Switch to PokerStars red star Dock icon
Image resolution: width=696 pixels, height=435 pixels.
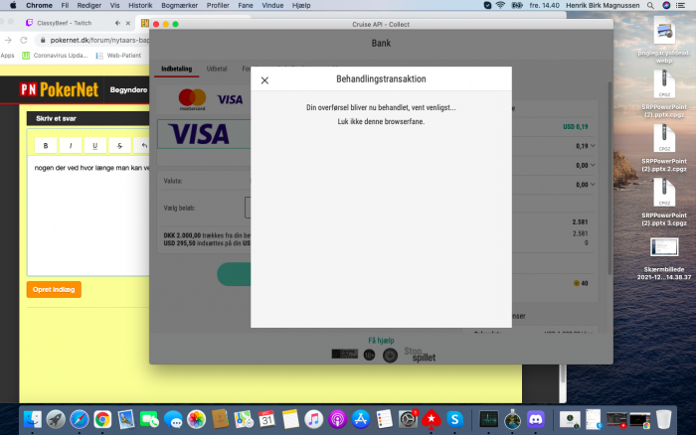(431, 419)
